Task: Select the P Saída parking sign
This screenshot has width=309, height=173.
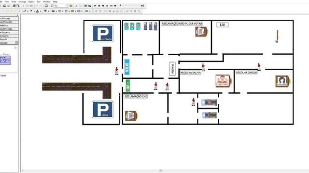Action: pyautogui.click(x=103, y=110)
